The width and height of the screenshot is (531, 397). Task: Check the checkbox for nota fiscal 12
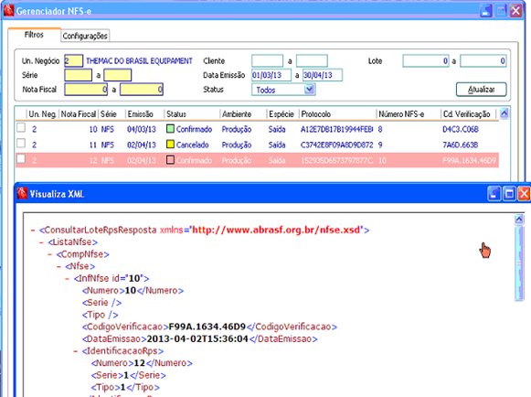(21, 159)
